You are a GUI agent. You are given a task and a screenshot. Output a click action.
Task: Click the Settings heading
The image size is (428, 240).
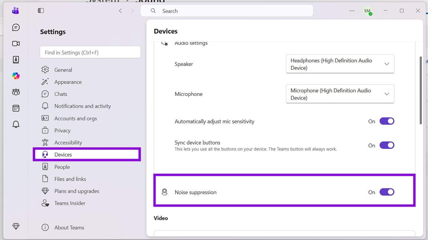coord(53,32)
